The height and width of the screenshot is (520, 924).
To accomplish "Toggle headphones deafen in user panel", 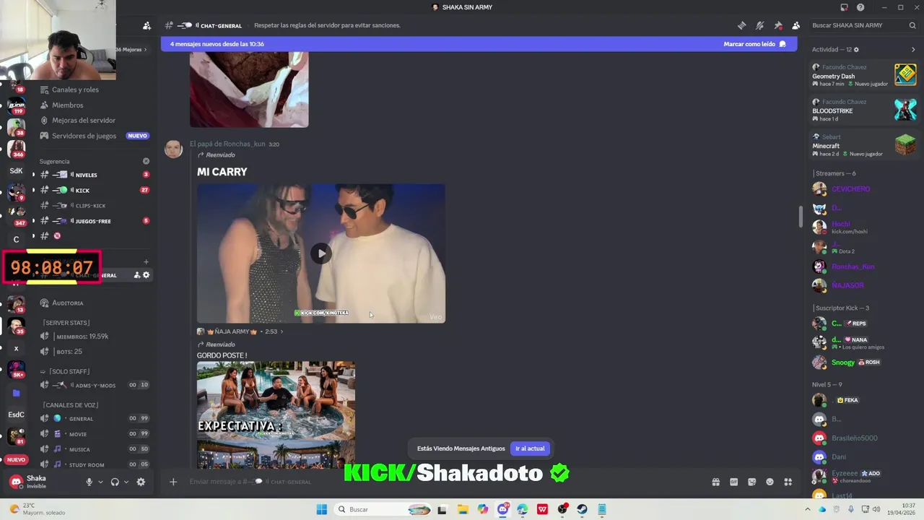I will point(115,482).
